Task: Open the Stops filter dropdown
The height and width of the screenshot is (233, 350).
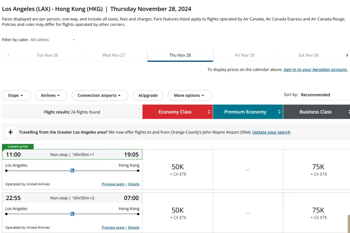Action: (x=16, y=95)
